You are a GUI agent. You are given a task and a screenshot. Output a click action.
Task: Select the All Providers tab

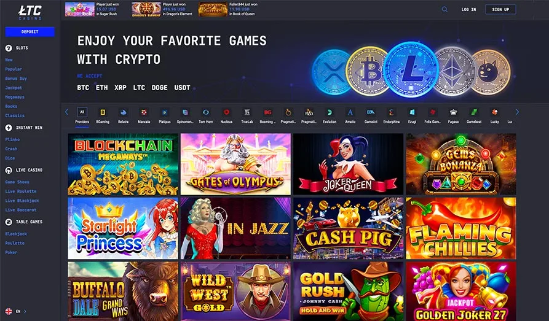(x=82, y=116)
